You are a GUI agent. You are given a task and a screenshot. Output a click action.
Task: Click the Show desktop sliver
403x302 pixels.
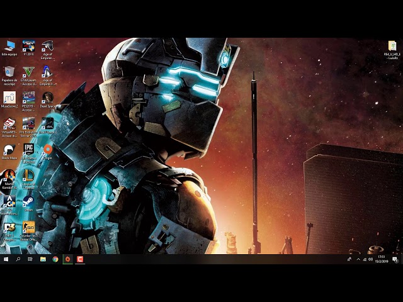(402, 259)
